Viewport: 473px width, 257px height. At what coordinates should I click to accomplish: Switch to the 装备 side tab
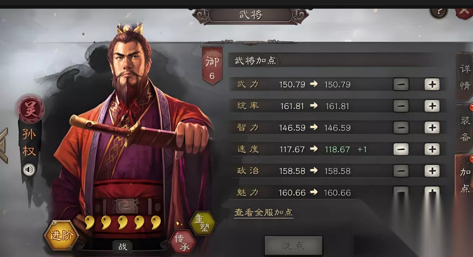tap(465, 128)
